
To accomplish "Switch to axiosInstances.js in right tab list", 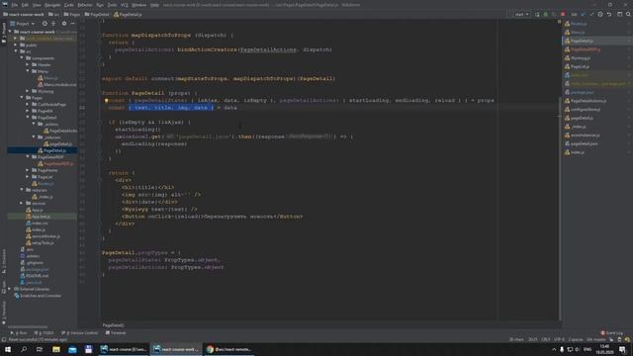I will click(583, 135).
